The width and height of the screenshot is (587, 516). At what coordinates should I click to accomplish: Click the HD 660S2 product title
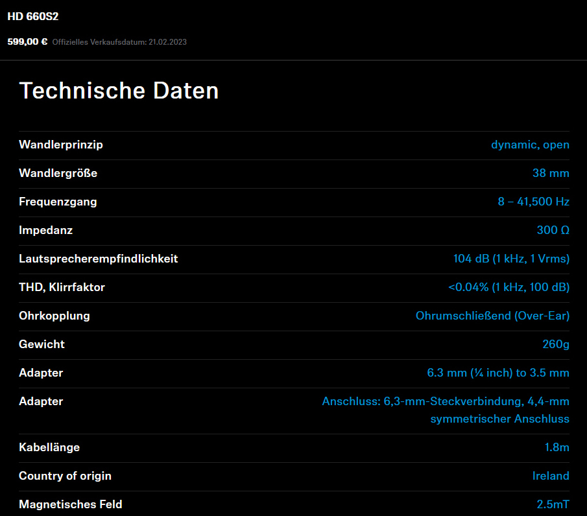coord(33,16)
